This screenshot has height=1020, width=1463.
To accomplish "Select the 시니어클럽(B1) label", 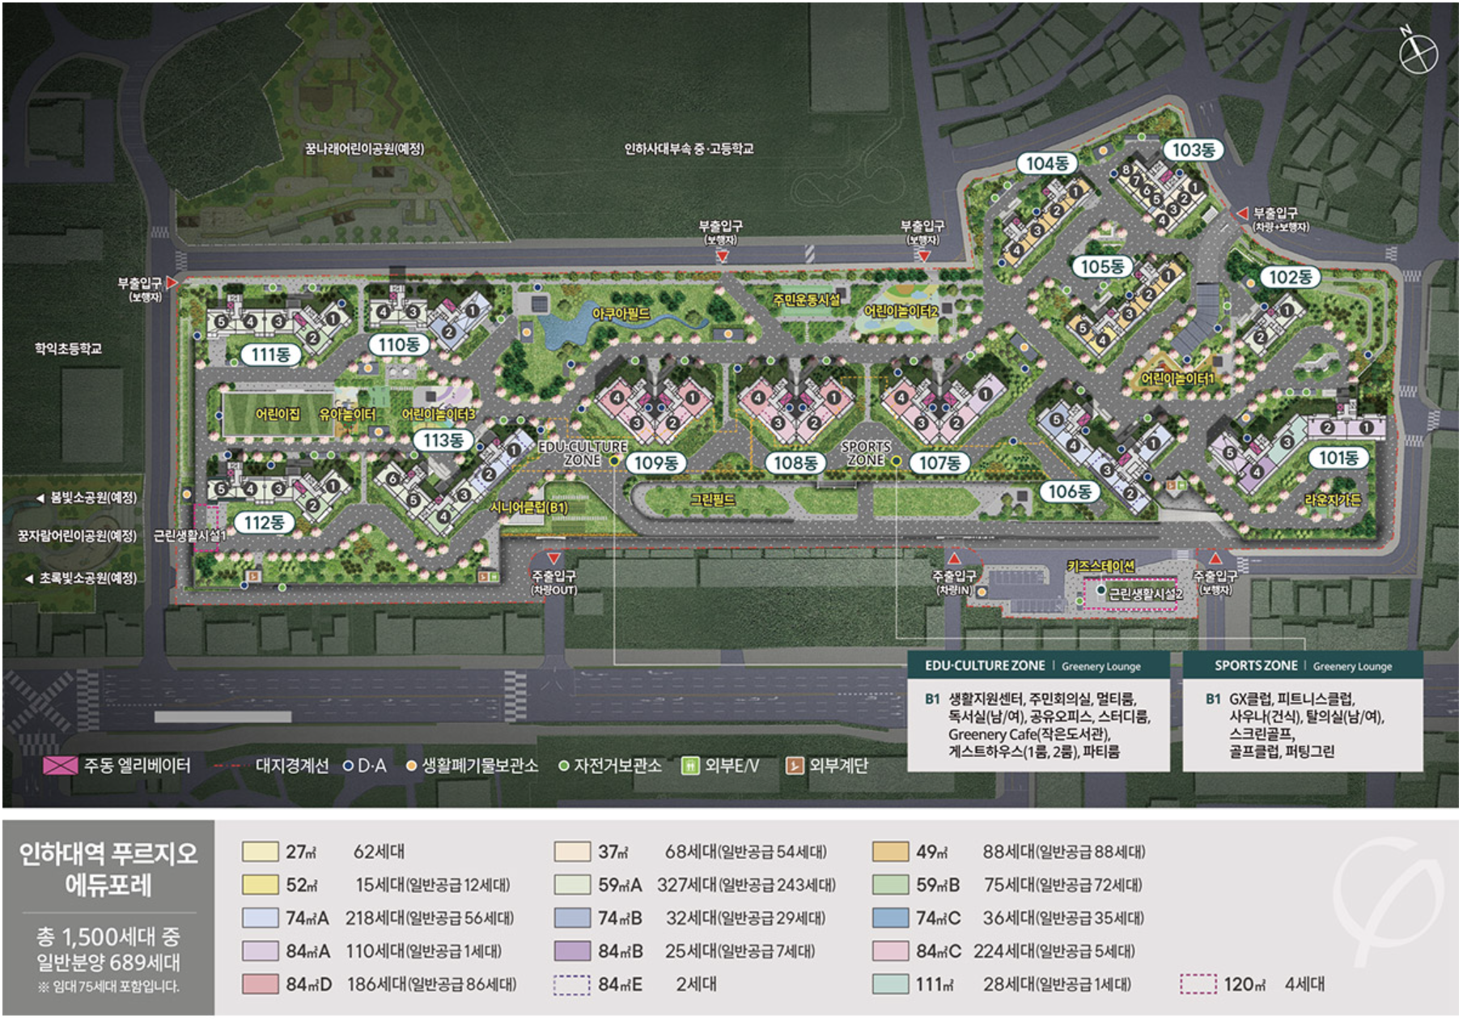I will point(529,508).
